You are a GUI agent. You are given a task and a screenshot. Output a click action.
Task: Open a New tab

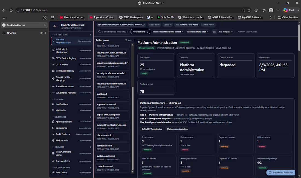click(x=24, y=33)
